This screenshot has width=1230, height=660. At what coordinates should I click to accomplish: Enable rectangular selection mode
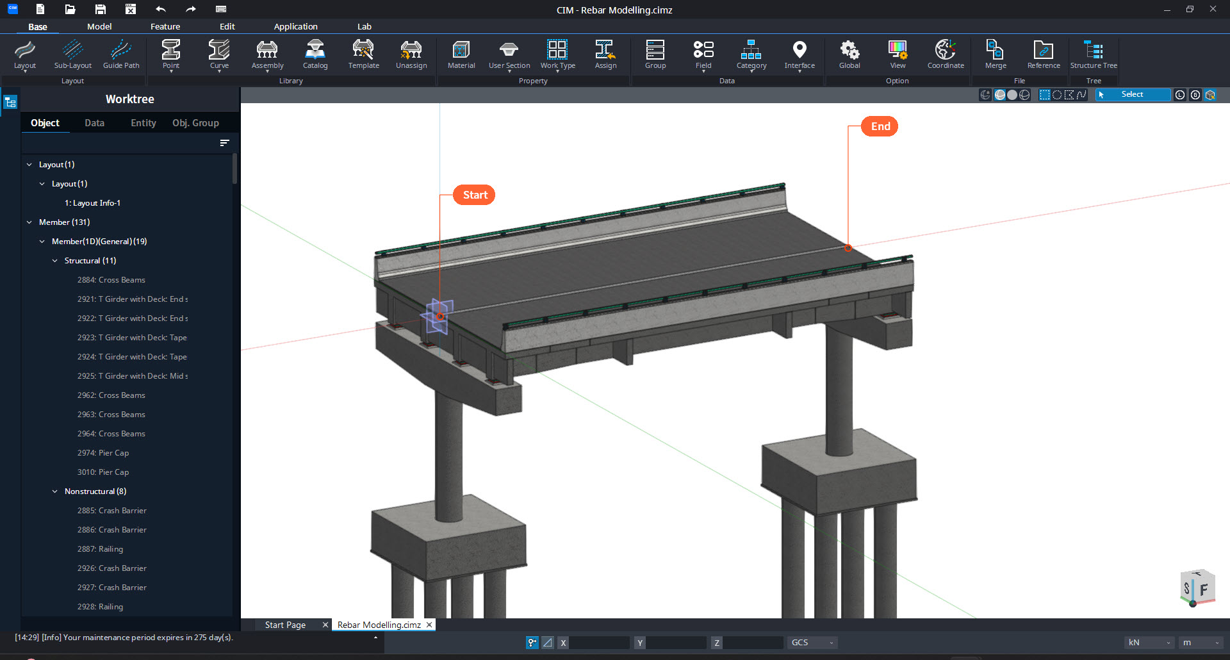coord(1045,95)
